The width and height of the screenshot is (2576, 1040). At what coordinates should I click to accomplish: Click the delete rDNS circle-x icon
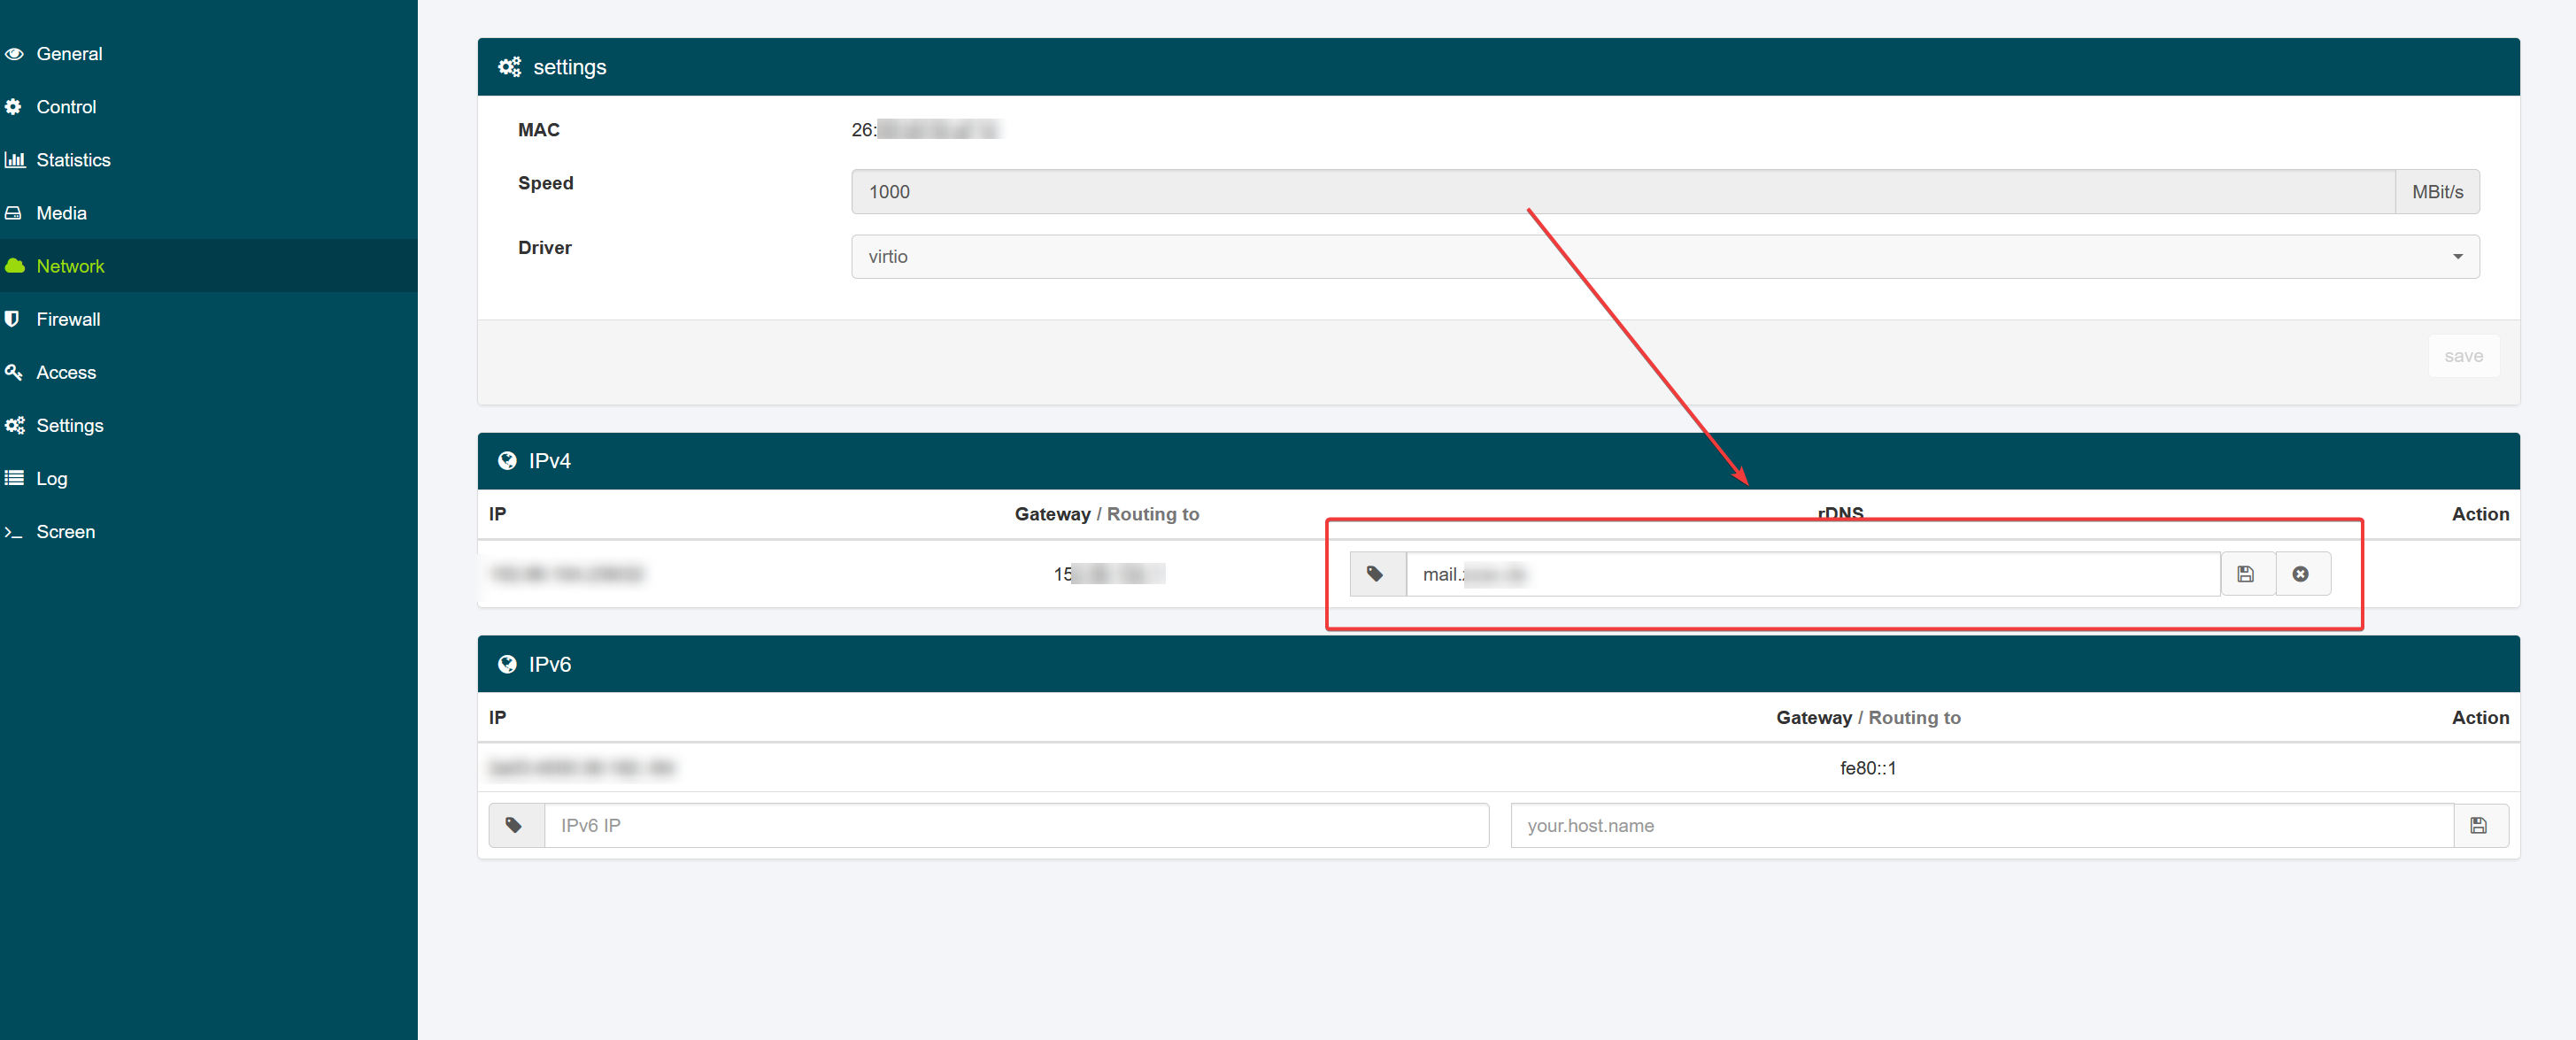click(2301, 574)
